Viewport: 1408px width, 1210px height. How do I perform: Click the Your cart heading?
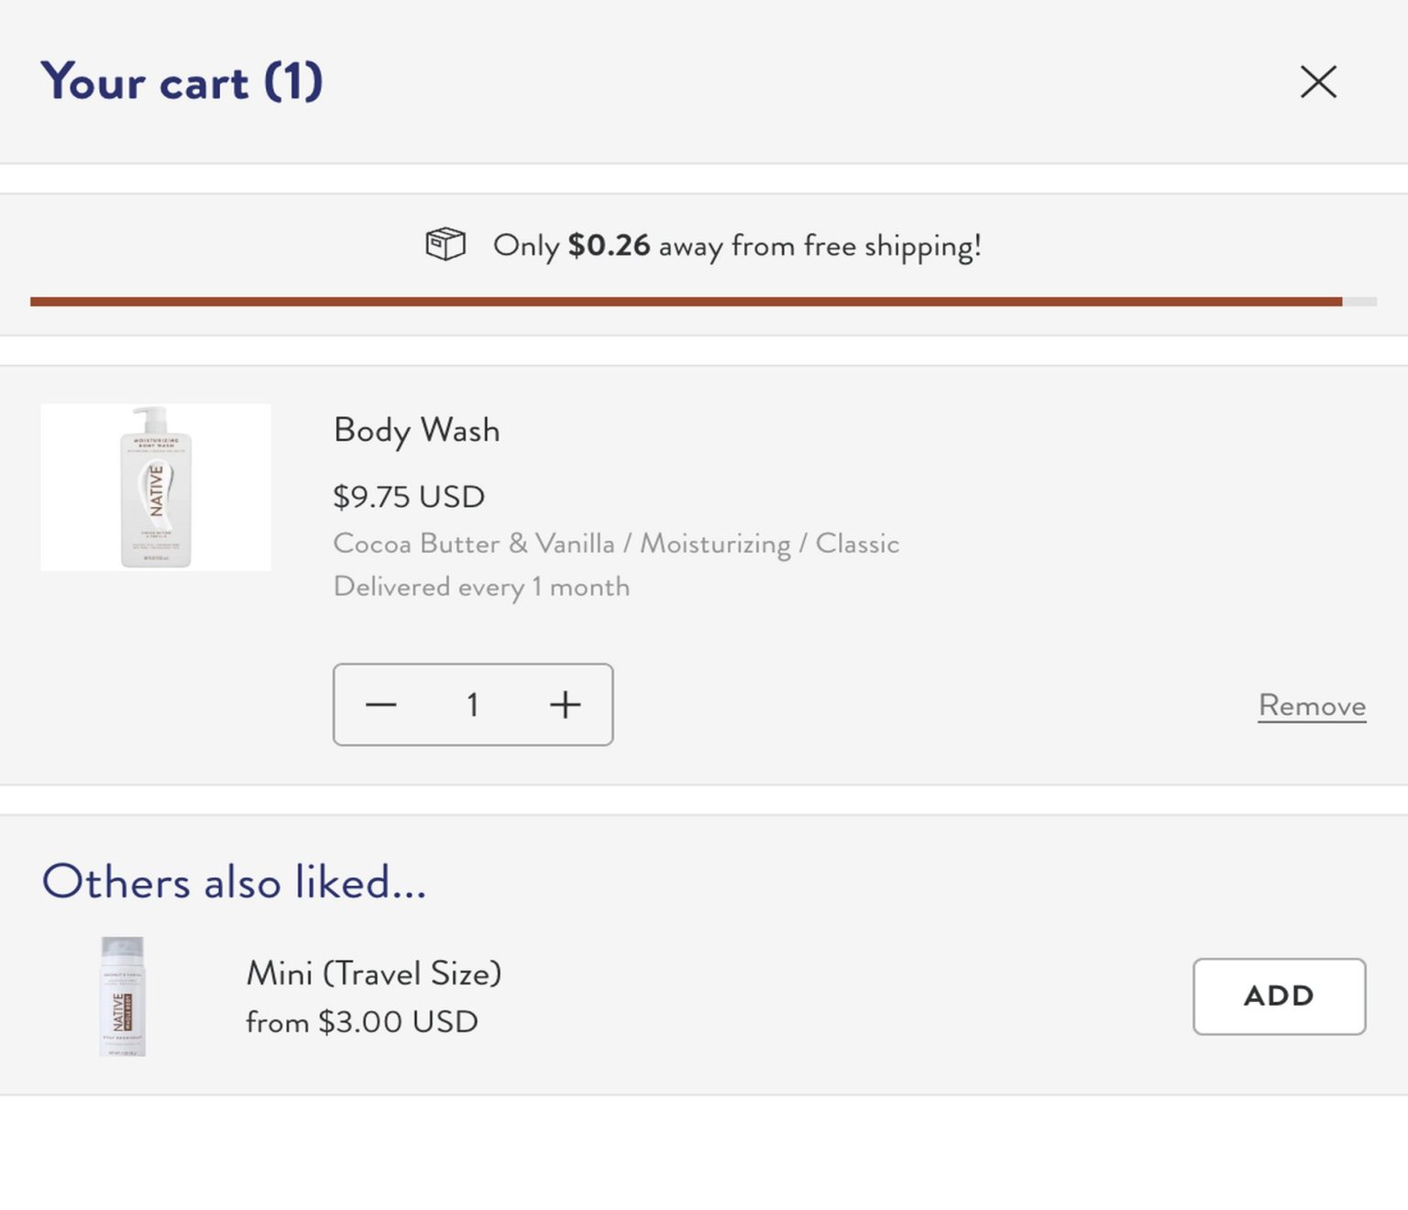(x=181, y=82)
